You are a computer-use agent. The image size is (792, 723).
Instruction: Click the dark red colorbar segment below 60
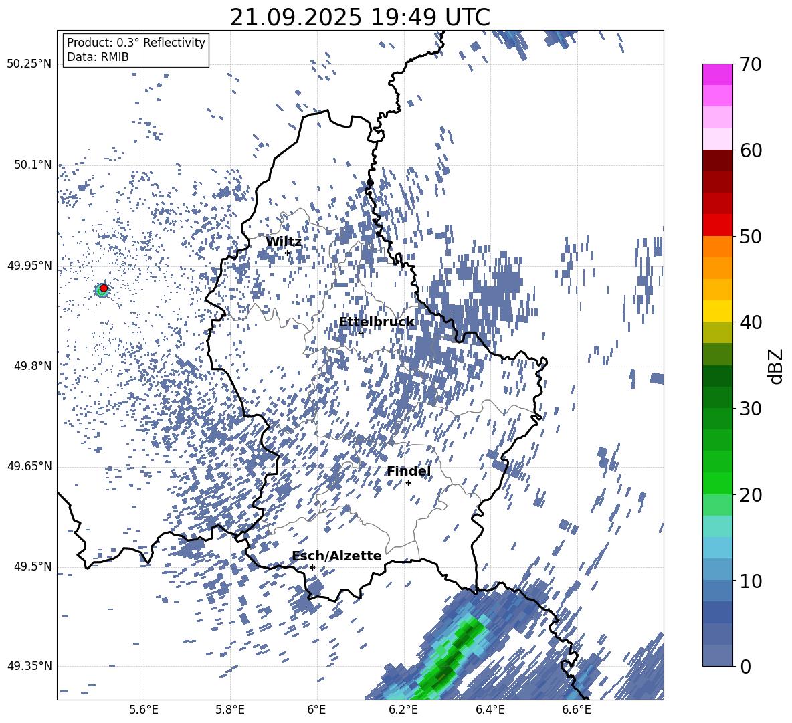[x=717, y=161]
